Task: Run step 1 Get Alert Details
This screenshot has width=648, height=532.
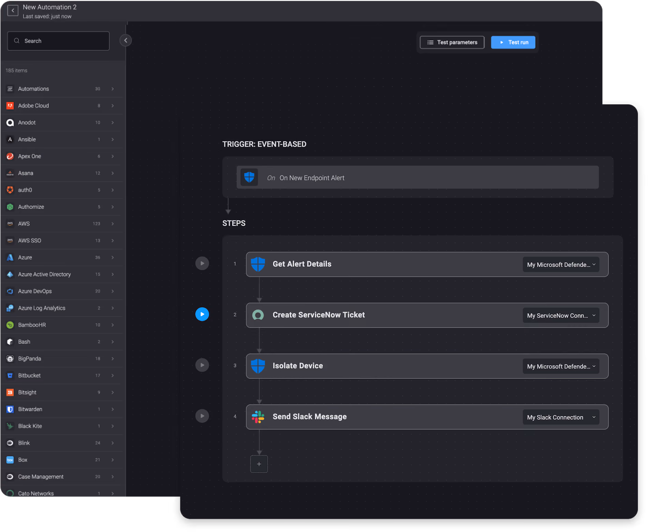Action: pyautogui.click(x=202, y=263)
